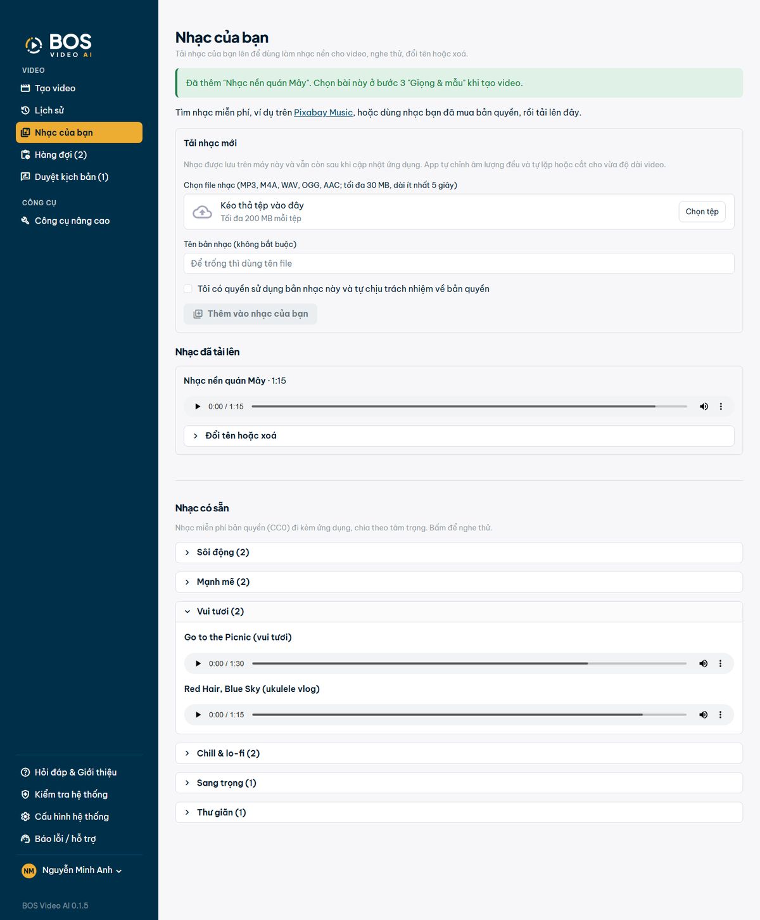This screenshot has width=760, height=920.
Task: Open Hỏi đáp & Giới thiệu
Action: pos(79,772)
